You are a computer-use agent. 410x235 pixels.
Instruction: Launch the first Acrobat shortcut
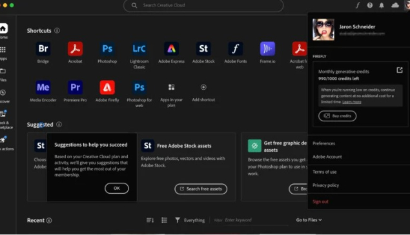pos(76,48)
